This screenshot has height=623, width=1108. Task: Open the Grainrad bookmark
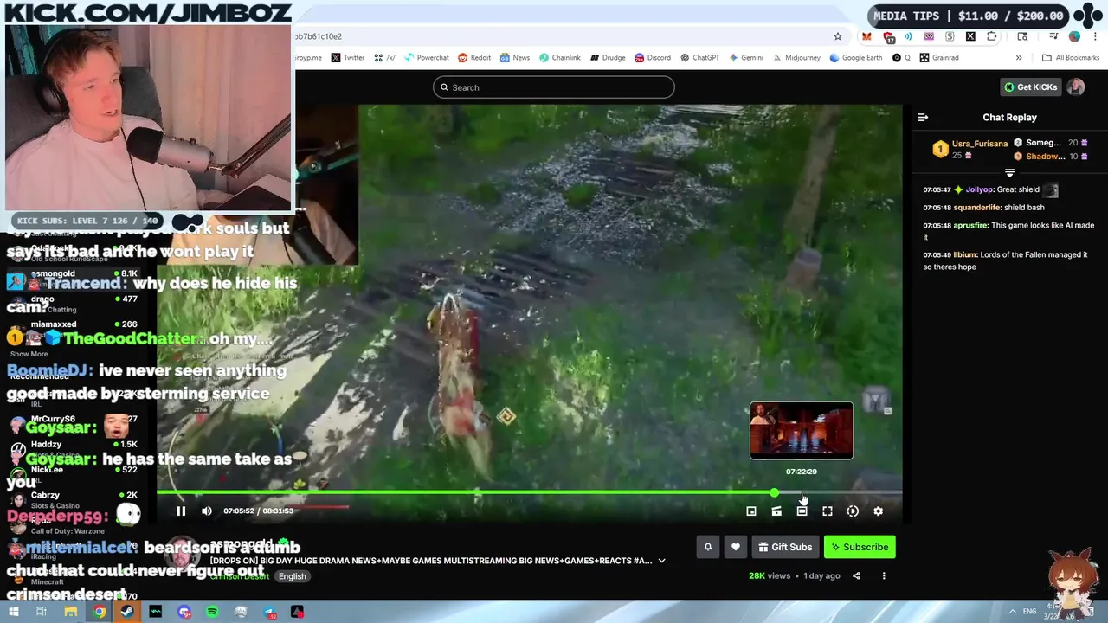(939, 58)
